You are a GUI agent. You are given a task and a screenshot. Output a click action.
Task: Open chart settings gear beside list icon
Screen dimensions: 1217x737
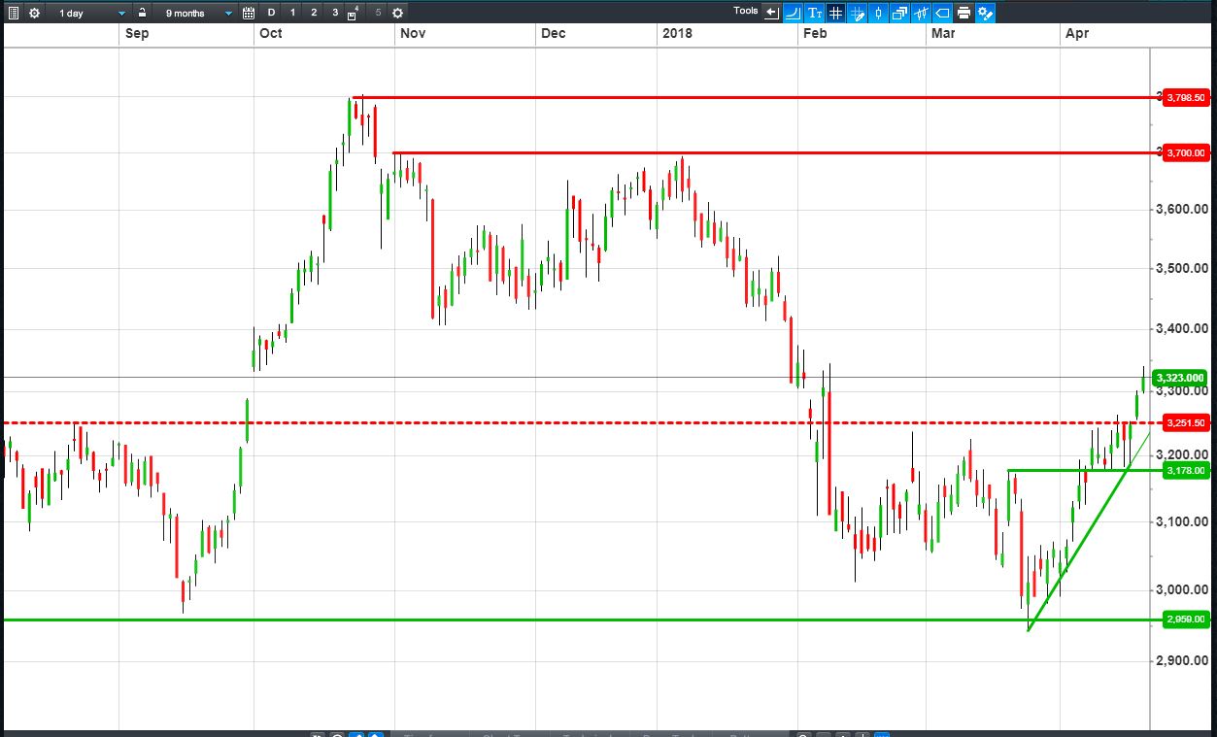(34, 13)
